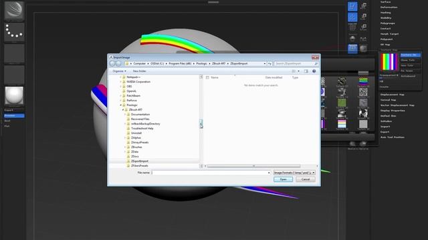Click the color bars Texture Map preview
This screenshot has width=428, height=240.
point(389,62)
